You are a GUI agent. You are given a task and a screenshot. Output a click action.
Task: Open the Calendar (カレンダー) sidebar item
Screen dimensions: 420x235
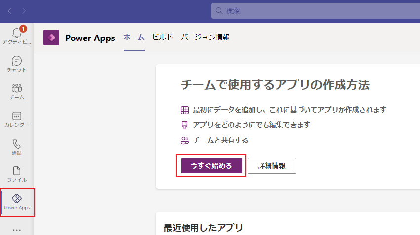tap(17, 119)
